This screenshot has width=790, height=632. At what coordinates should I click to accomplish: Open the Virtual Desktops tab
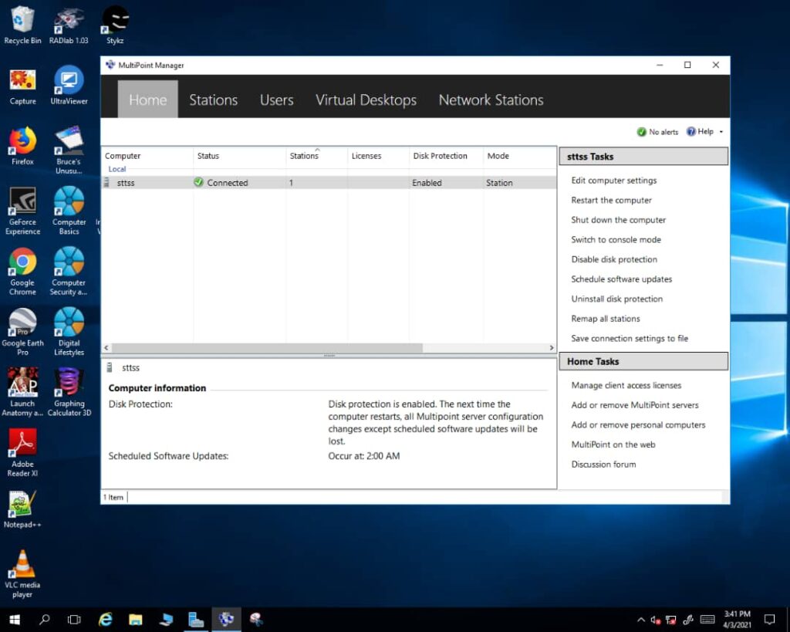[366, 100]
